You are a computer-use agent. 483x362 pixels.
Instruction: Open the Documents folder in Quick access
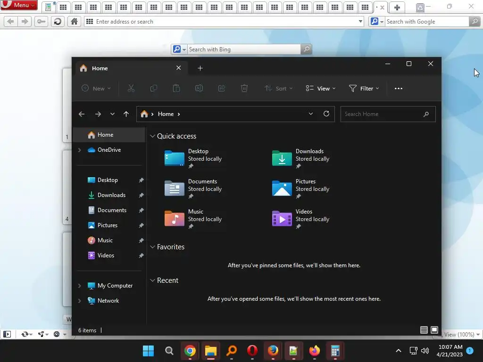point(193,189)
